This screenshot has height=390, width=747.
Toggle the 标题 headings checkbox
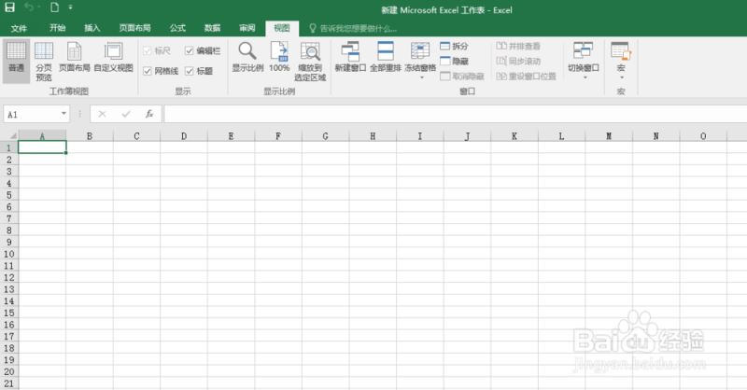click(x=190, y=71)
